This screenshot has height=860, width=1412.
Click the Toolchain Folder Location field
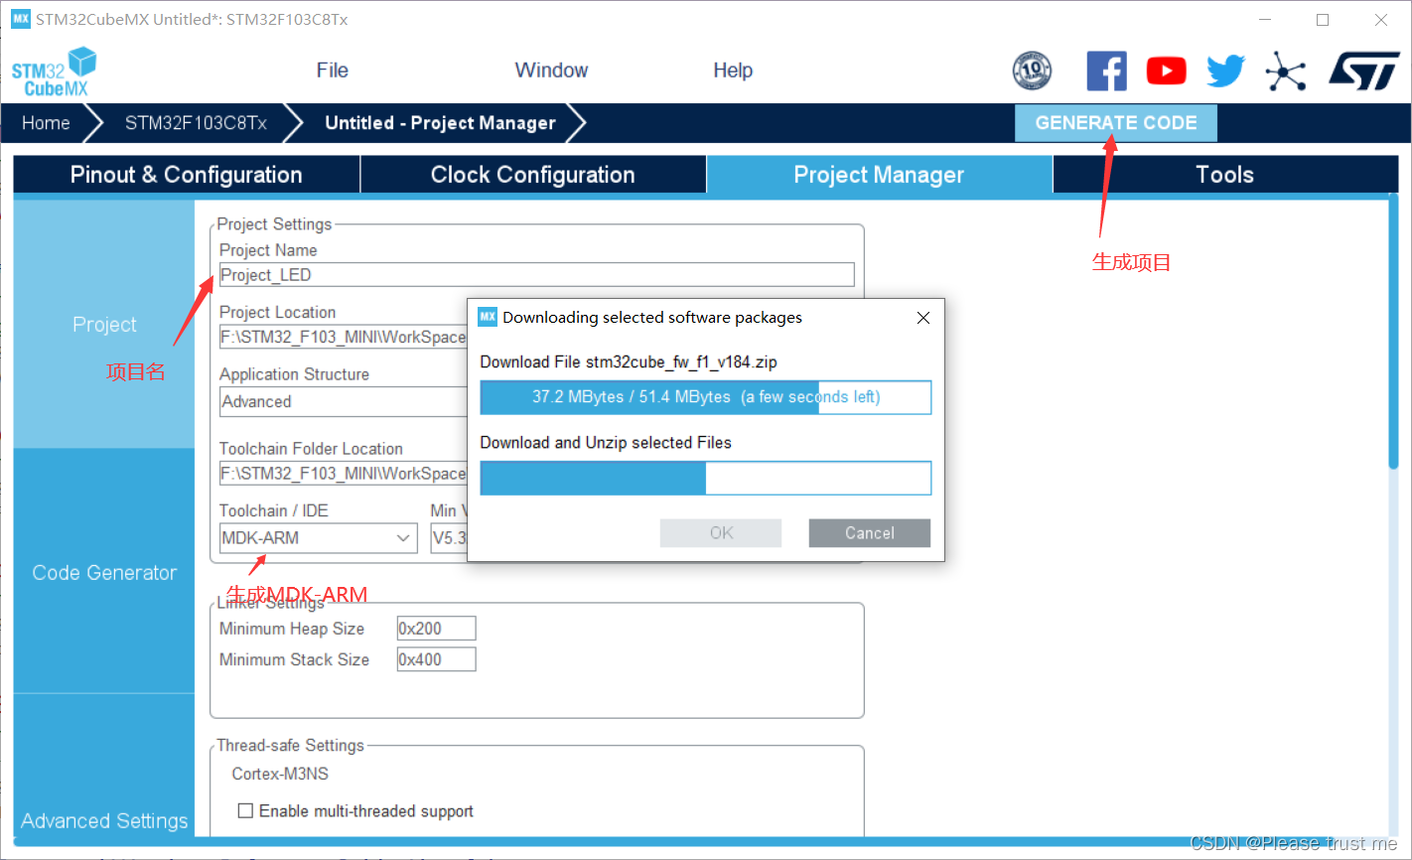click(x=343, y=474)
